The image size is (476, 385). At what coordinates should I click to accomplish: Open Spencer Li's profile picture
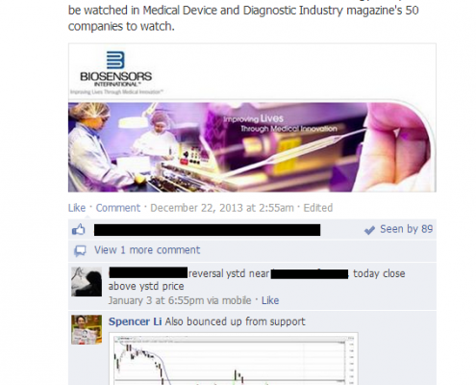click(x=87, y=329)
